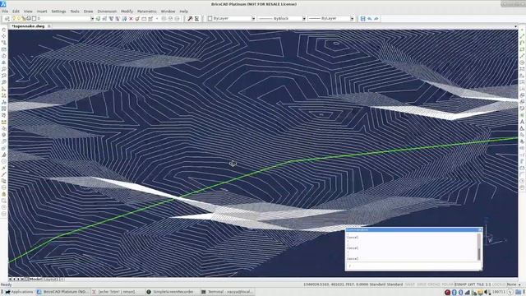Click the red record tray icon

tap(447, 293)
